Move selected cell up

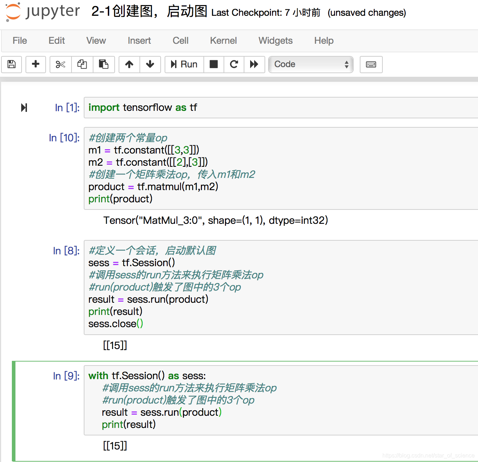pyautogui.click(x=129, y=65)
